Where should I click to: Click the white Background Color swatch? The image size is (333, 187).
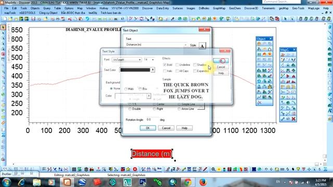(x=131, y=96)
